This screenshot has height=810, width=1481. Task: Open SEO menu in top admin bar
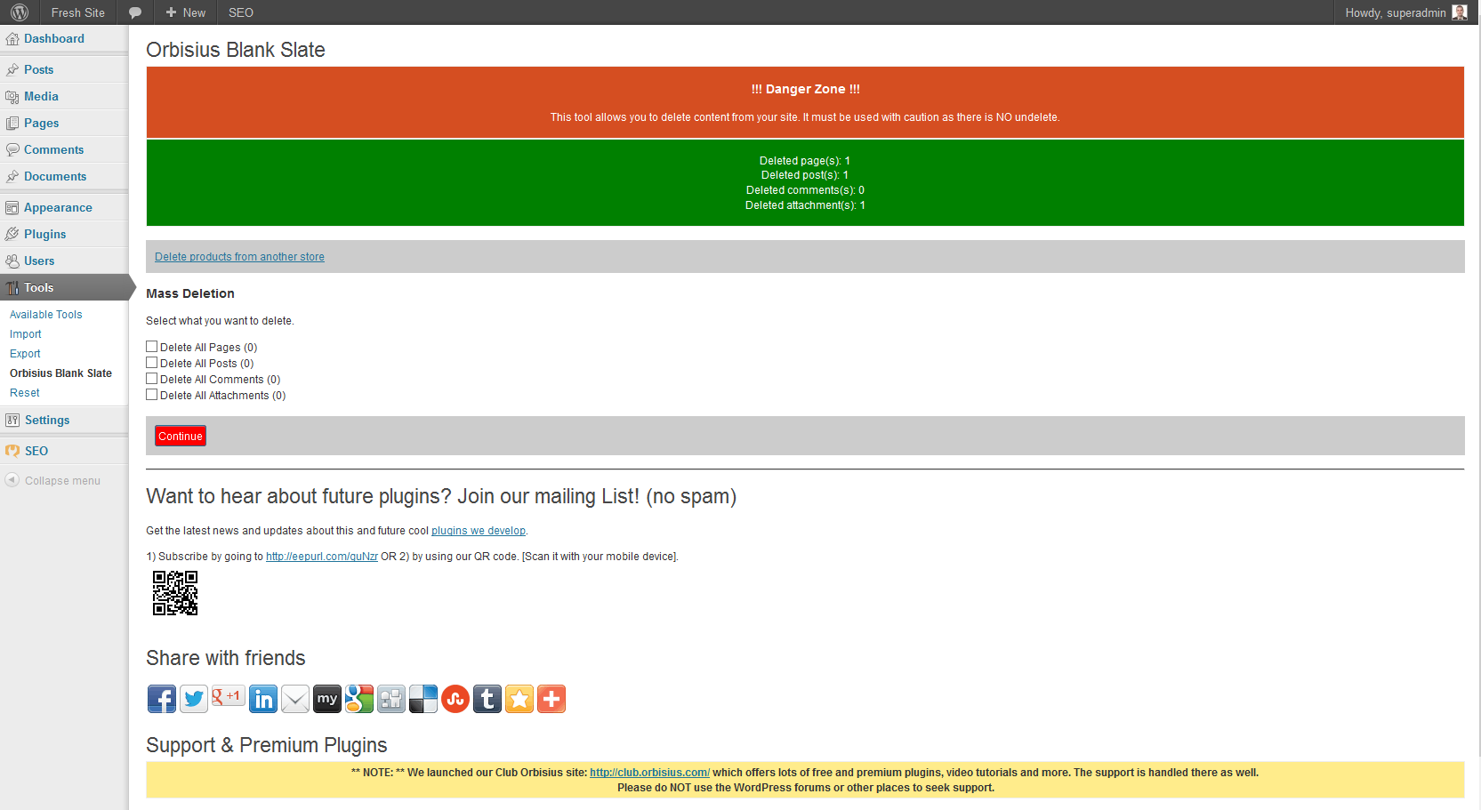241,12
